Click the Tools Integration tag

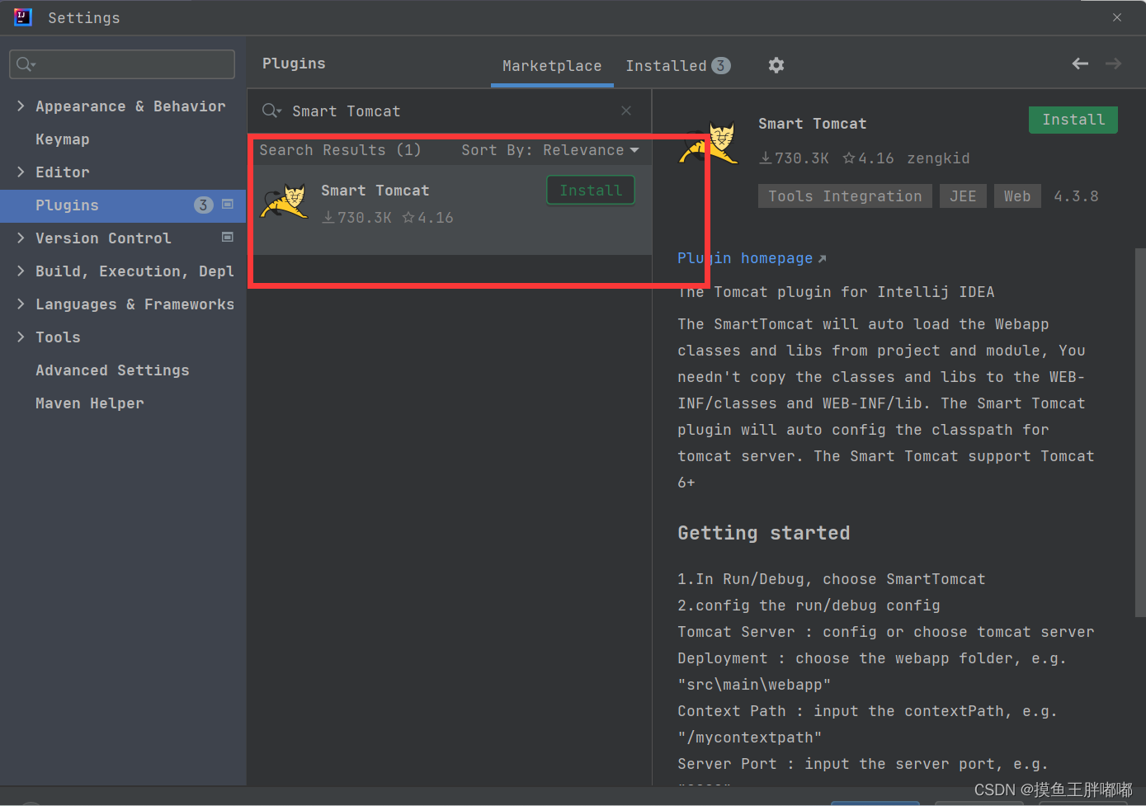coord(845,196)
